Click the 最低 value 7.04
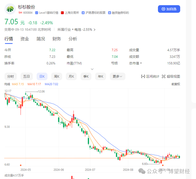196x179 pixels. point(115,57)
